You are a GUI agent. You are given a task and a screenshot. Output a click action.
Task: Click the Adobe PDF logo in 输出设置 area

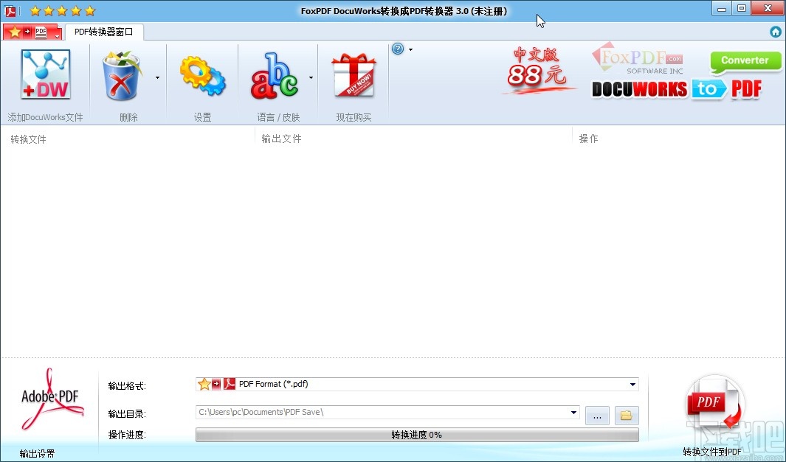click(x=49, y=398)
